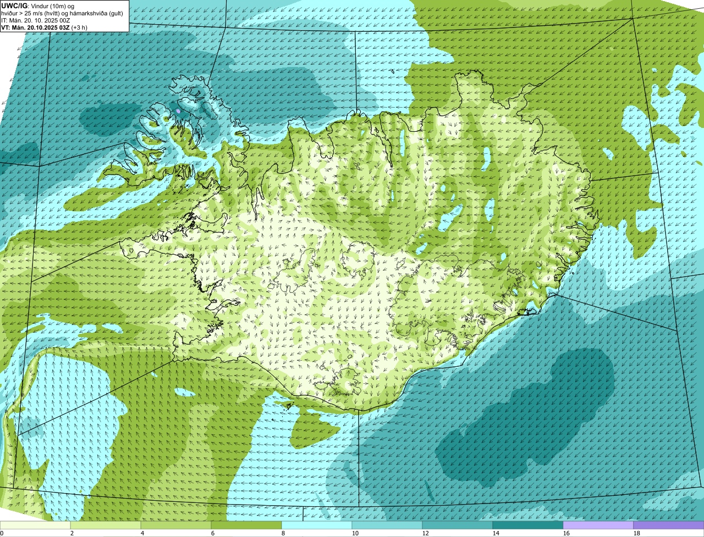Click the 12–14 m/s teal legend swatch
Viewport: 704px width, 537px height.
(x=458, y=525)
